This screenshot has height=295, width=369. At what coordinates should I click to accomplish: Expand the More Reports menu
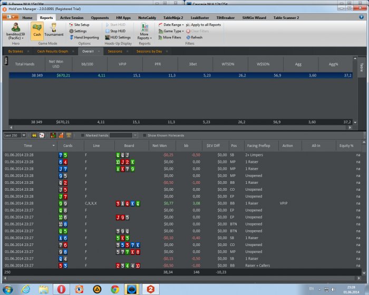point(144,33)
